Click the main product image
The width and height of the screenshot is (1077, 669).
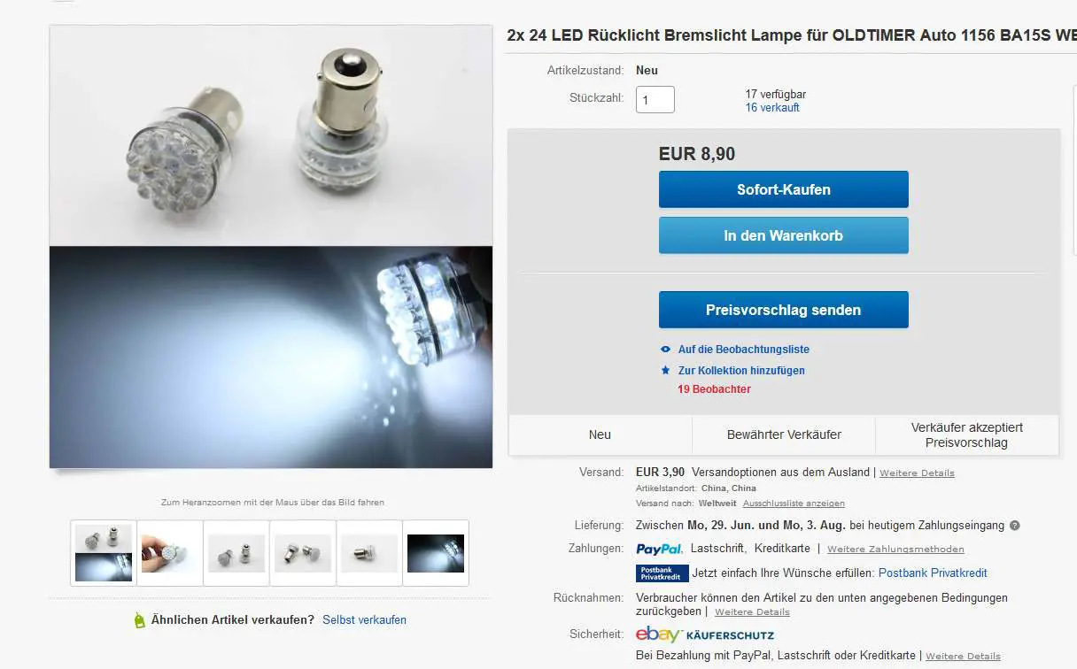click(x=271, y=247)
